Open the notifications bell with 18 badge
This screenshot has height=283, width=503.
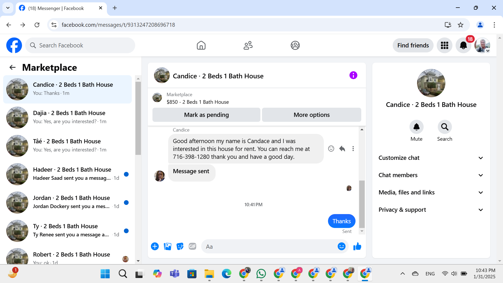pos(463,45)
